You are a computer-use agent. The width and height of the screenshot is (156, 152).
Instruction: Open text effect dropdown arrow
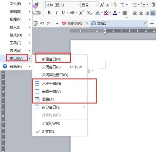102,13
